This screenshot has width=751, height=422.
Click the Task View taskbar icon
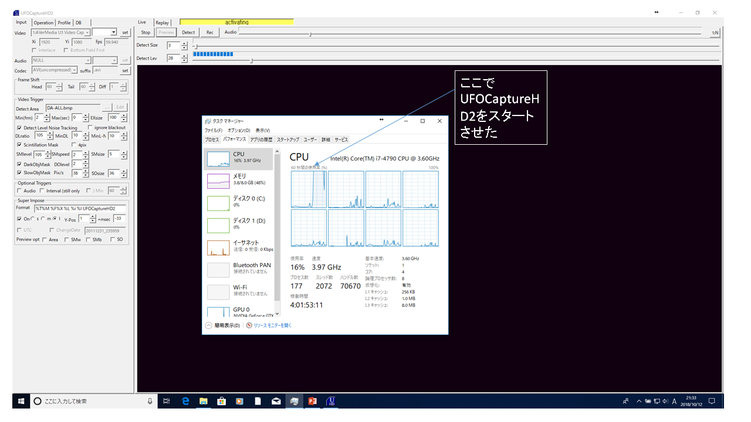click(x=166, y=401)
